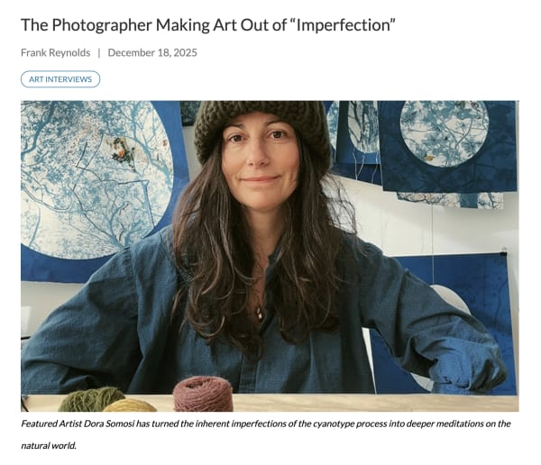The image size is (541, 465).
Task: Click the vertical separator between author and date
Action: pos(99,53)
